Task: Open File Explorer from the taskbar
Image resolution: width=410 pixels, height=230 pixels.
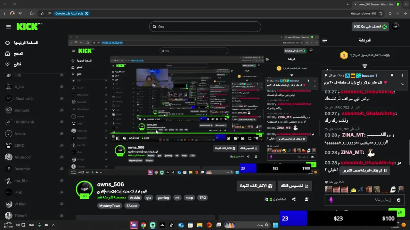Action: 200,225
